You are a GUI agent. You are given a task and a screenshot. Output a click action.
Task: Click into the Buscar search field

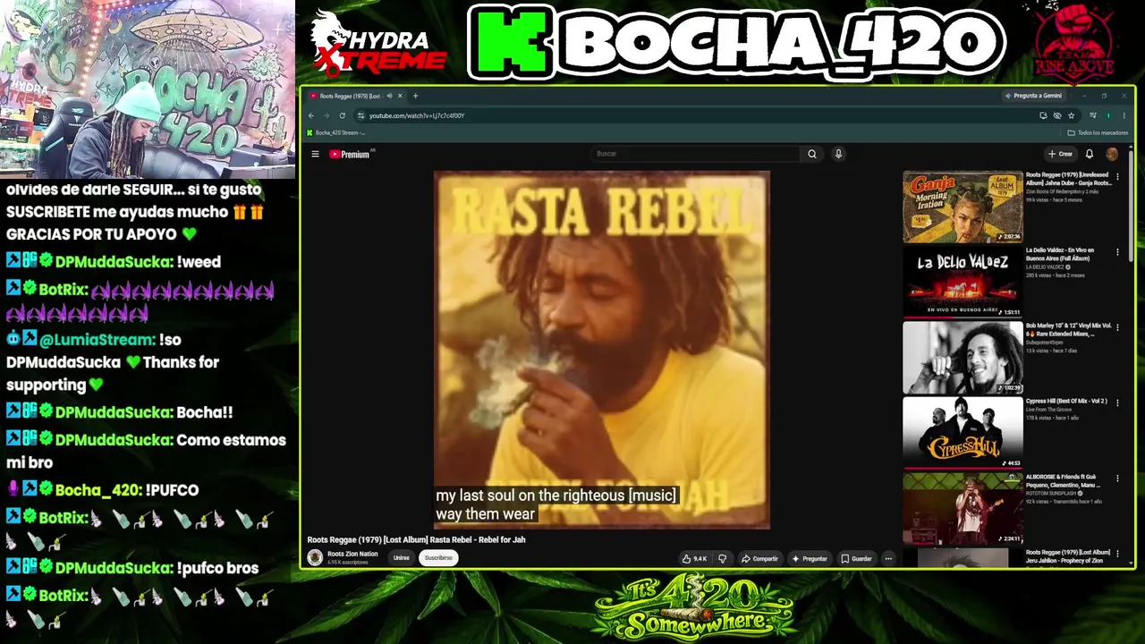click(x=696, y=154)
